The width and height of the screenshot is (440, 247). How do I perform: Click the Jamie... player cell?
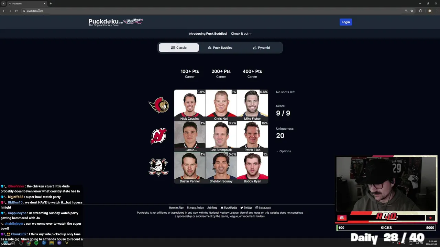click(x=190, y=137)
